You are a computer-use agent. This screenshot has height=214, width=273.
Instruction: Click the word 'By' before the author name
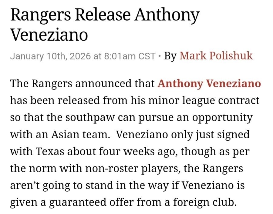click(170, 56)
